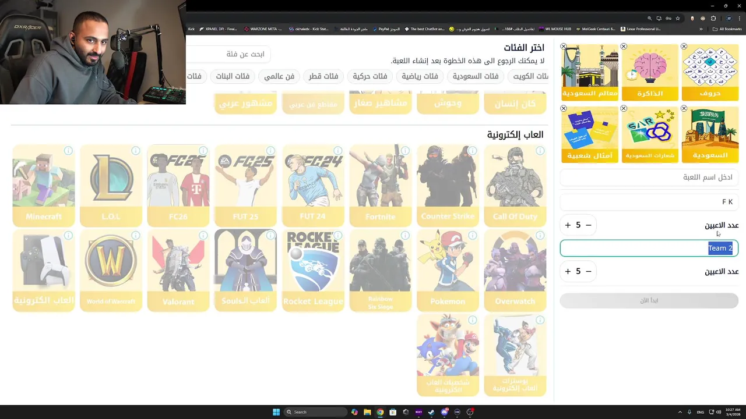Focus the ادخل اسم اللعبة game name field
Image resolution: width=746 pixels, height=419 pixels.
(x=649, y=177)
